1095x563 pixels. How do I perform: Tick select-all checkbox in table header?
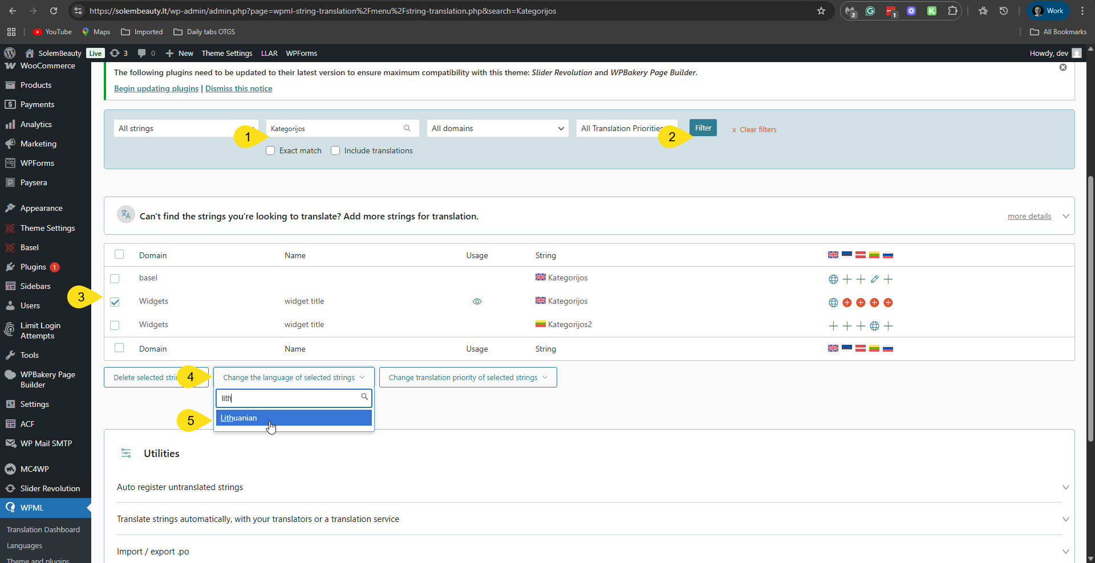pos(119,254)
